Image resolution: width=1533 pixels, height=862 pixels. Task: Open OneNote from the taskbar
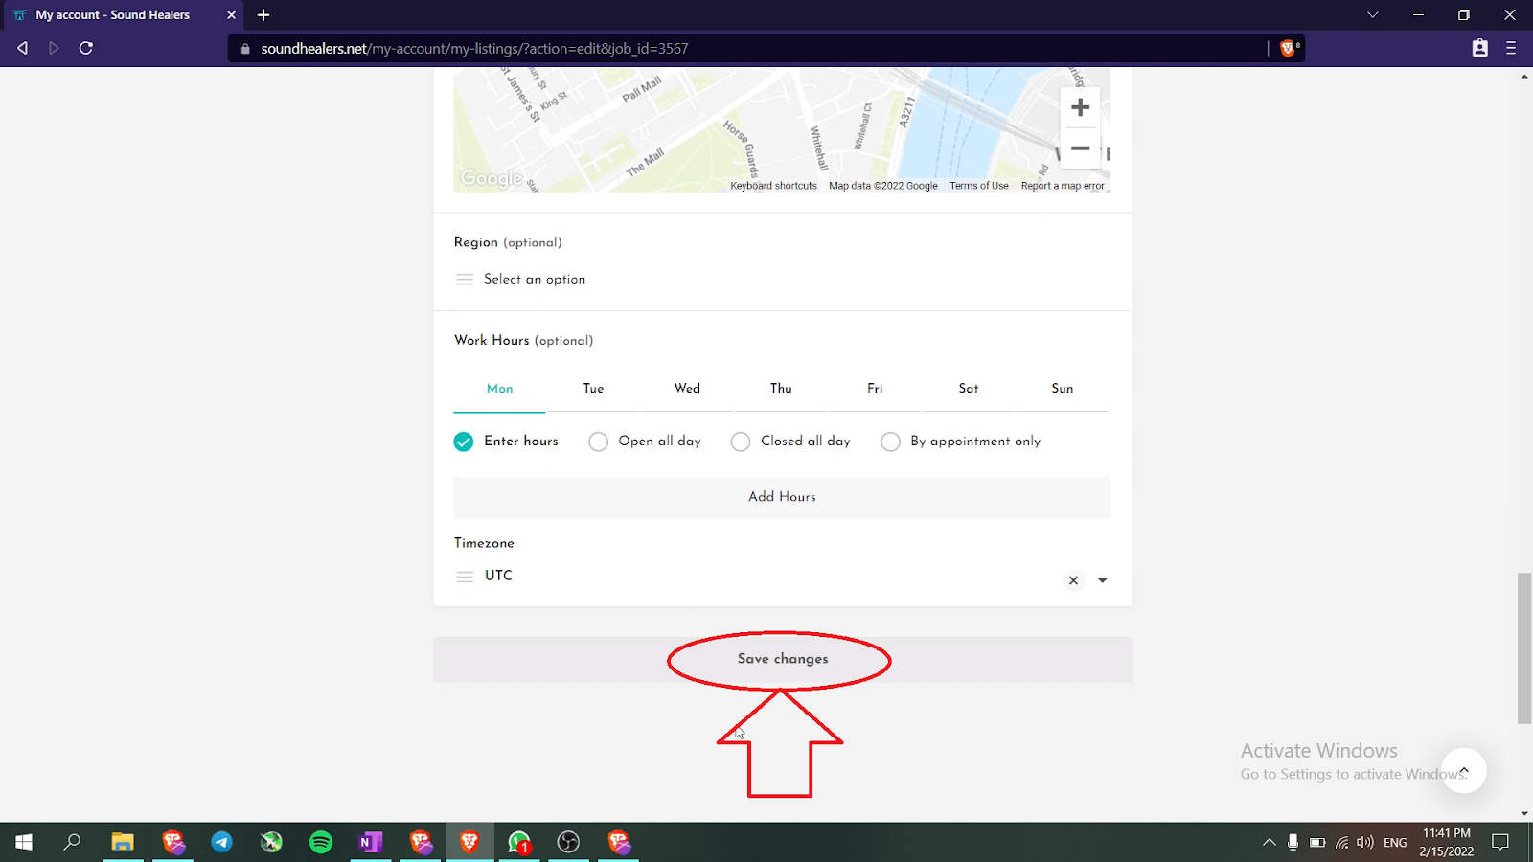pyautogui.click(x=371, y=842)
